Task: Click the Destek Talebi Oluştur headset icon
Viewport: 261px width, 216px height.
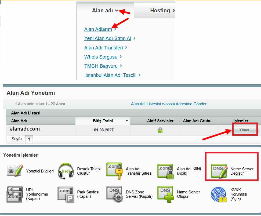Action: [x=66, y=171]
